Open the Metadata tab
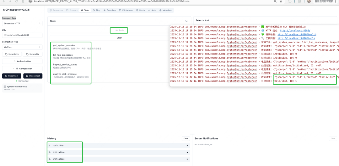The image size is (339, 166). (x=165, y=10)
